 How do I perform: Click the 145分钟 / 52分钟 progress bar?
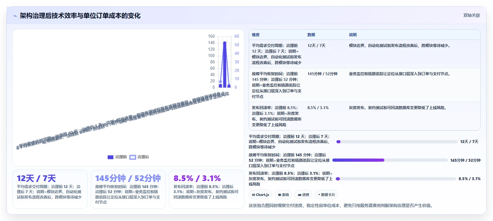point(390,160)
